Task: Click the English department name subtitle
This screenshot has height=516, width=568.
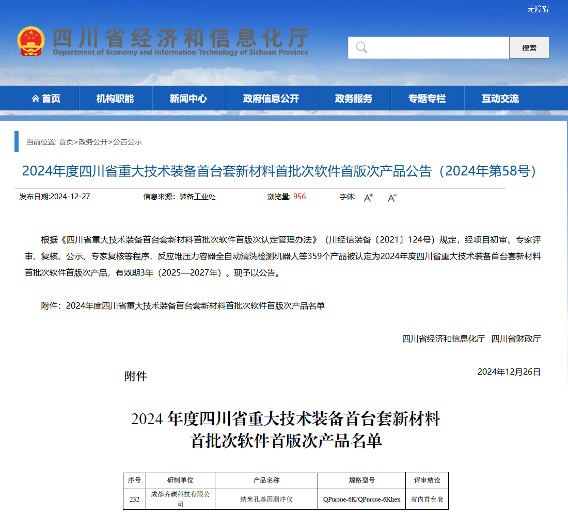Action: [181, 52]
